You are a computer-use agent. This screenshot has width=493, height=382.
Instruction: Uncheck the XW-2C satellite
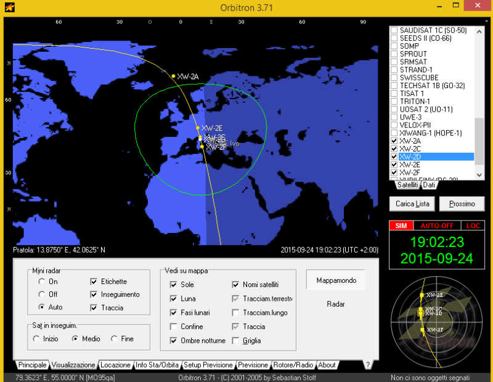394,148
